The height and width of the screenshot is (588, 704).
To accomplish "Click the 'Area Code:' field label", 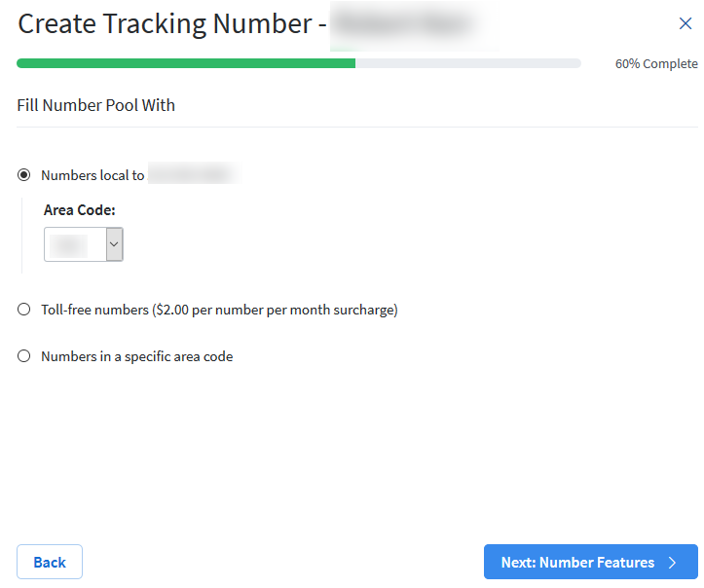I will (80, 209).
